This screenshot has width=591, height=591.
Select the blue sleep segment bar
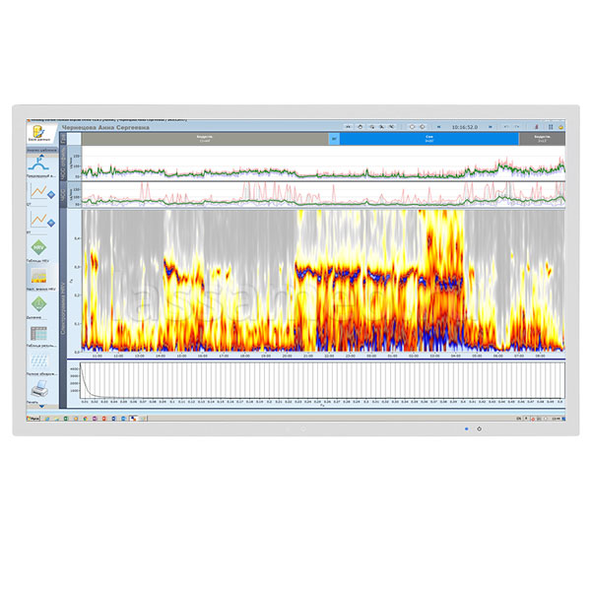tap(429, 139)
